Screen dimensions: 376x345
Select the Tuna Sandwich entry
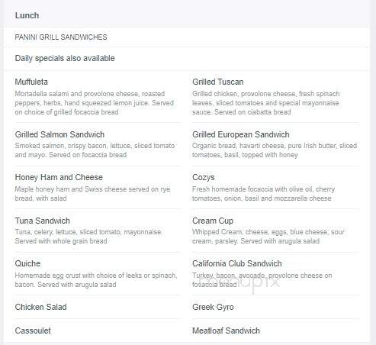(x=43, y=221)
